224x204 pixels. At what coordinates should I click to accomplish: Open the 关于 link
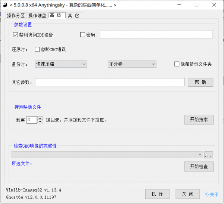(x=212, y=194)
